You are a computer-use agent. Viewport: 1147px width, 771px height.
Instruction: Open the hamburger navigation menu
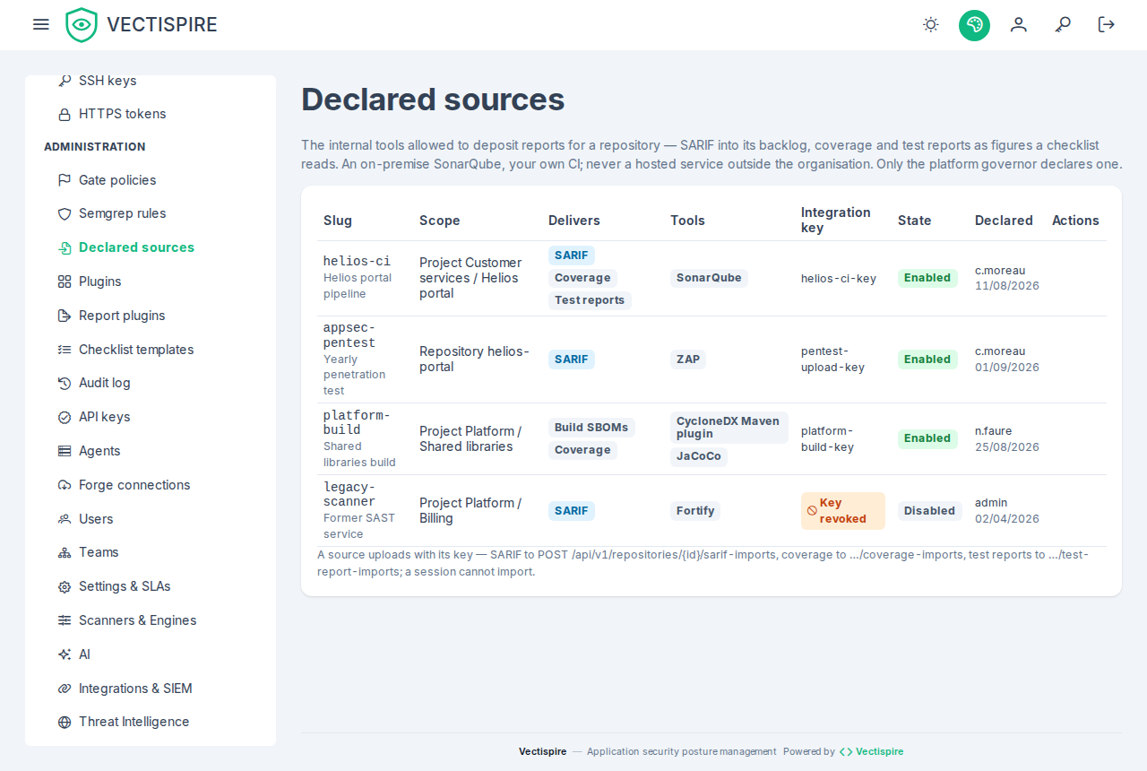point(40,24)
